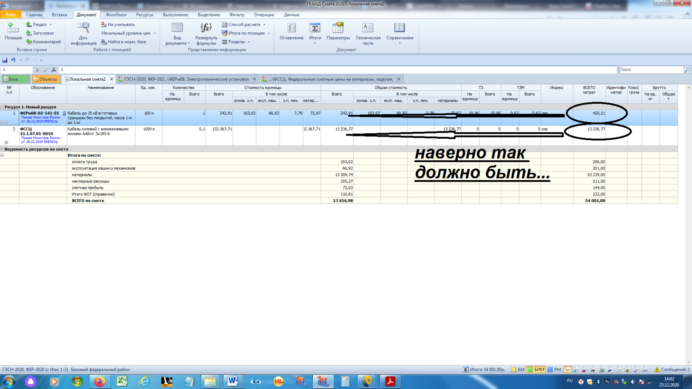
Task: Switch to БМ calculation mode
Action: click(518, 370)
